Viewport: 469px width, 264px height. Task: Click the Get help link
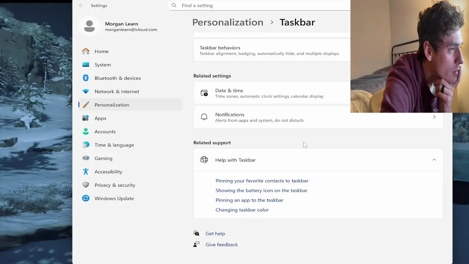(x=215, y=234)
